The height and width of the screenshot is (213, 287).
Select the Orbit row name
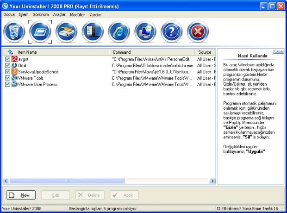click(22, 66)
